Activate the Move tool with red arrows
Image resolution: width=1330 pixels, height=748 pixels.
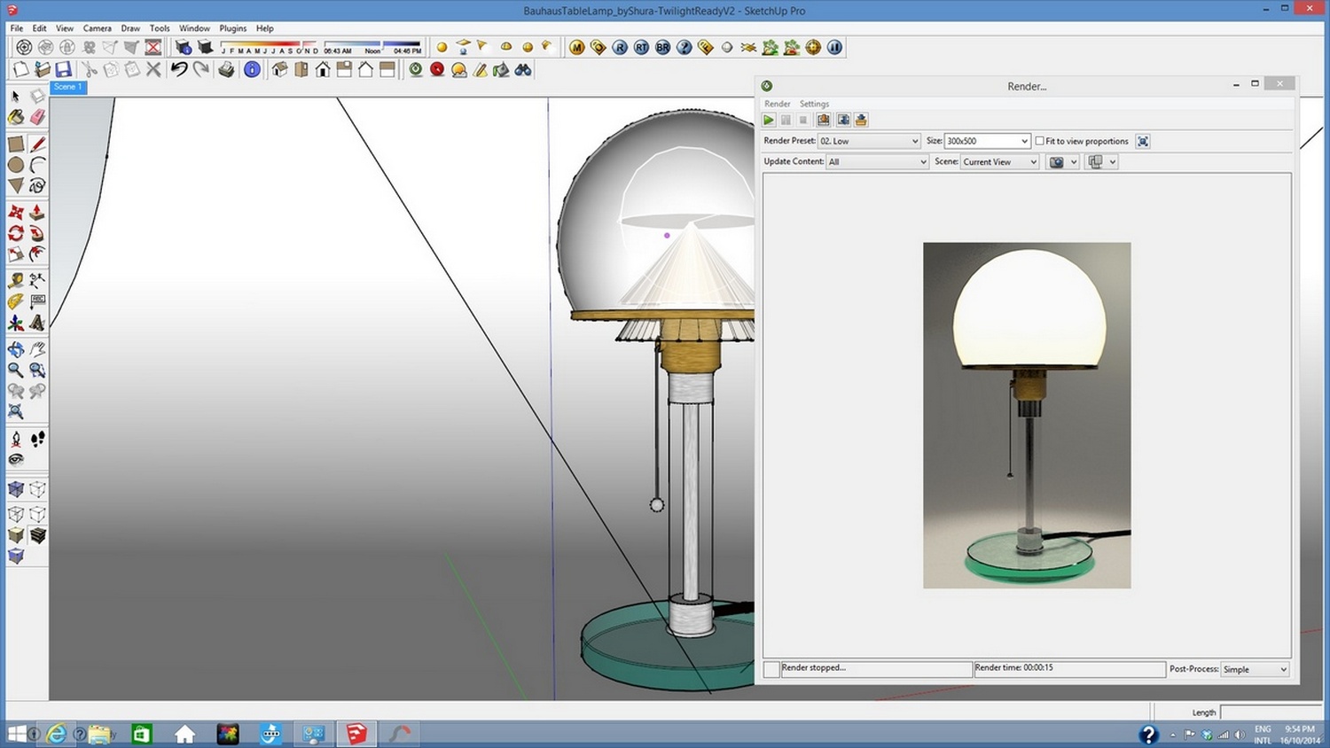click(x=16, y=212)
